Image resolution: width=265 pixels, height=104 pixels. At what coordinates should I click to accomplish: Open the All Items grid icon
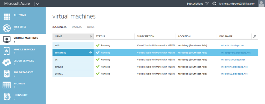coord(7,16)
